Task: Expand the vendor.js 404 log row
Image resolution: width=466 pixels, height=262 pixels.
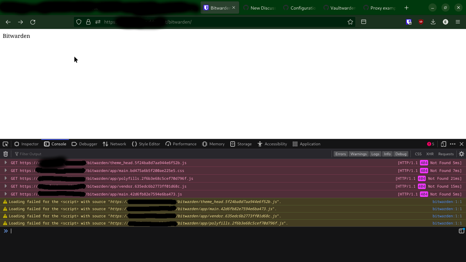Action: pyautogui.click(x=5, y=186)
